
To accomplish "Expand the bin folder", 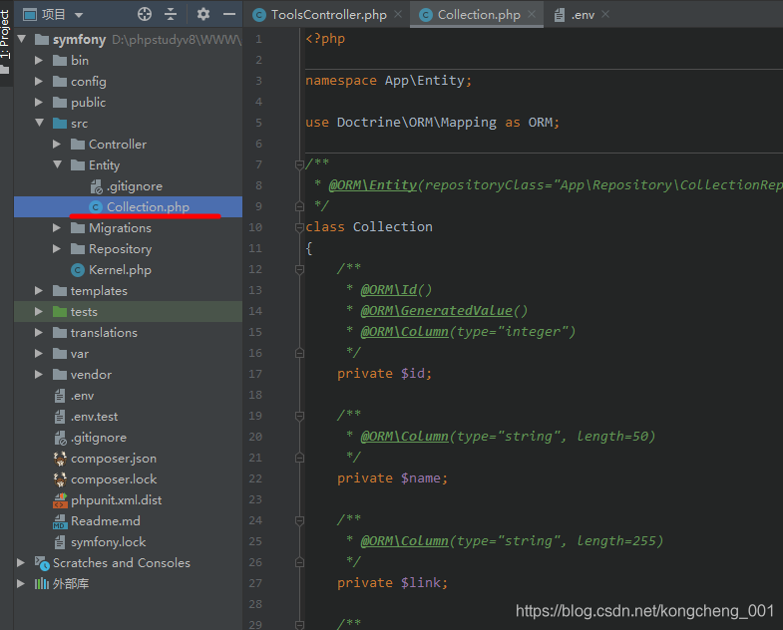I will pyautogui.click(x=39, y=61).
